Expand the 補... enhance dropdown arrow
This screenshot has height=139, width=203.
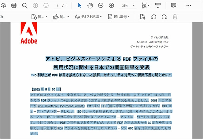coord(68,17)
